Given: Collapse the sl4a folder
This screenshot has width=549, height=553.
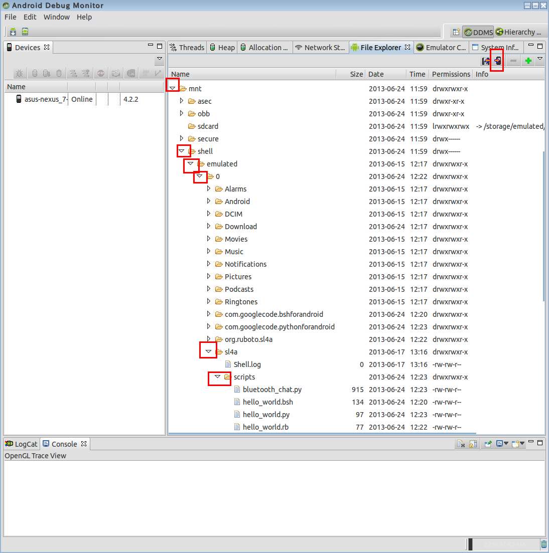Looking at the screenshot, I should 209,351.
